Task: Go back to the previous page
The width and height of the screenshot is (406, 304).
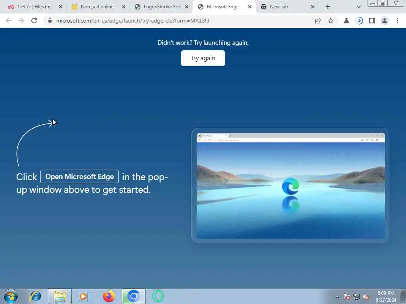Action: click(9, 21)
